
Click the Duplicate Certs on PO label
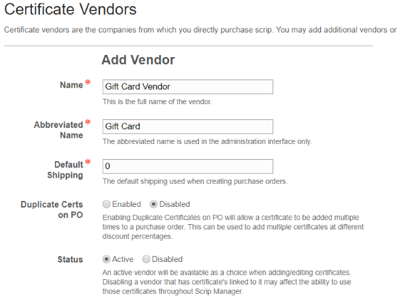tap(52, 210)
